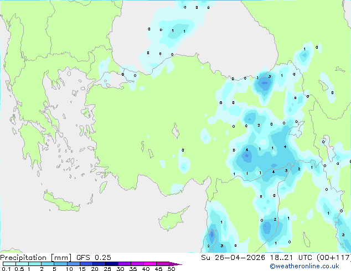
Task: Click the 15–20 mm legend color swatch
Action: click(86, 264)
